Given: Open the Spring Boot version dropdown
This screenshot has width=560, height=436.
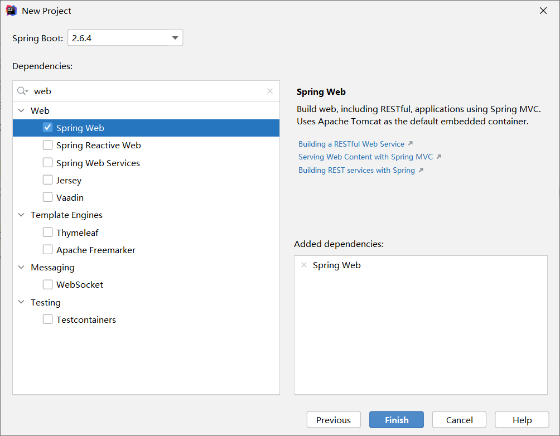Looking at the screenshot, I should coord(175,38).
